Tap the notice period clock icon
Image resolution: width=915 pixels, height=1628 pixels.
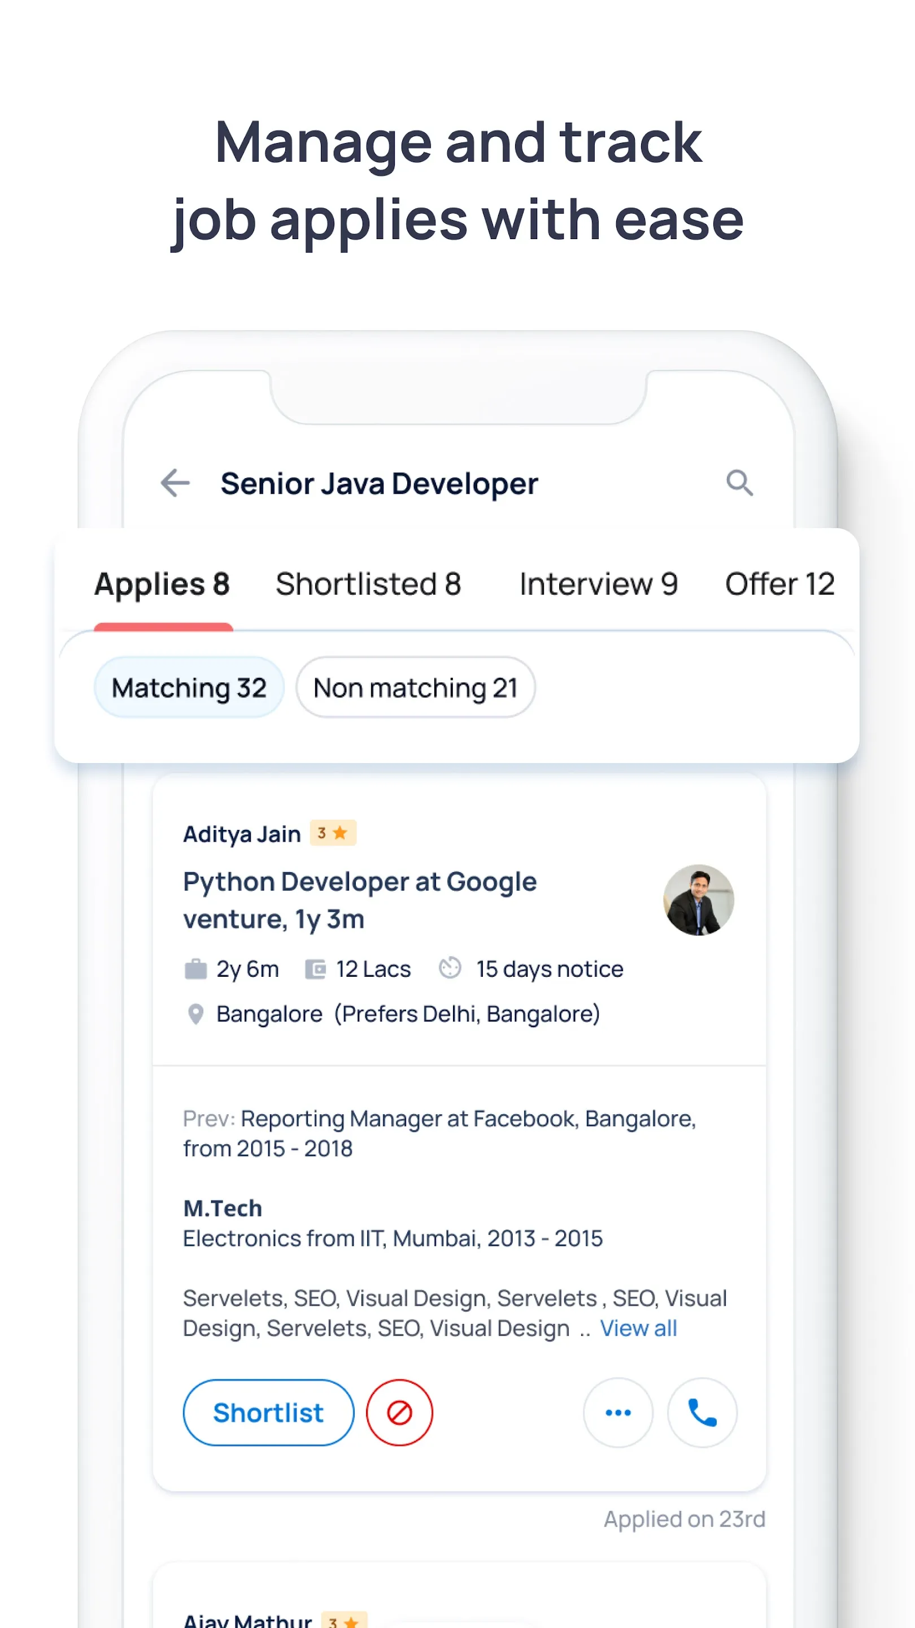(450, 968)
